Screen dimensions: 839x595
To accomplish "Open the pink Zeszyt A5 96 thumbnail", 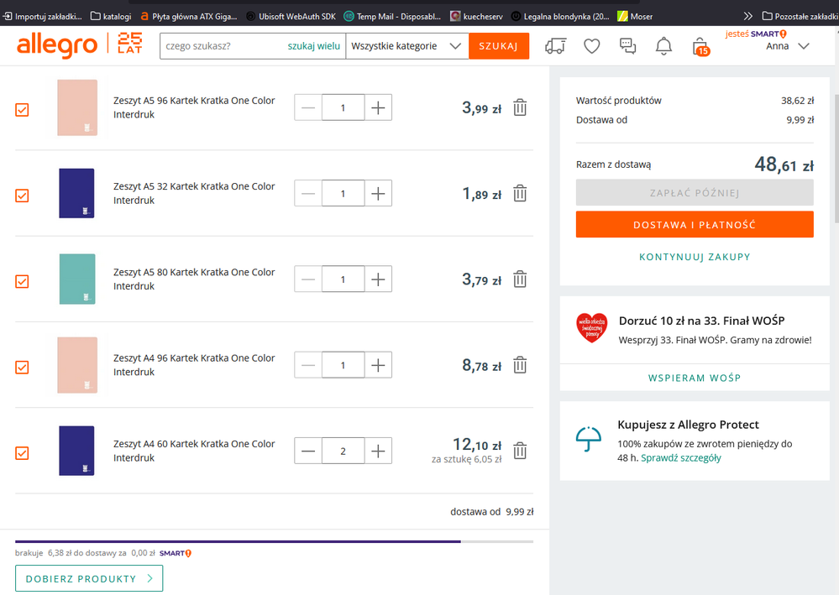I will 77,107.
